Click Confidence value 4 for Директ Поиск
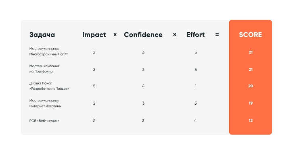 (143, 86)
